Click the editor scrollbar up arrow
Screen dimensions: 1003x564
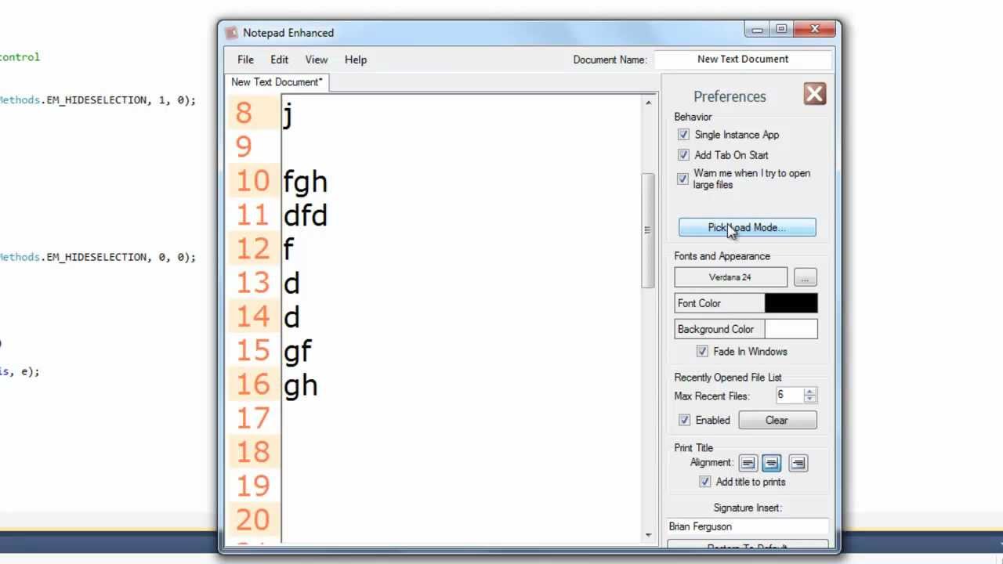tap(648, 103)
